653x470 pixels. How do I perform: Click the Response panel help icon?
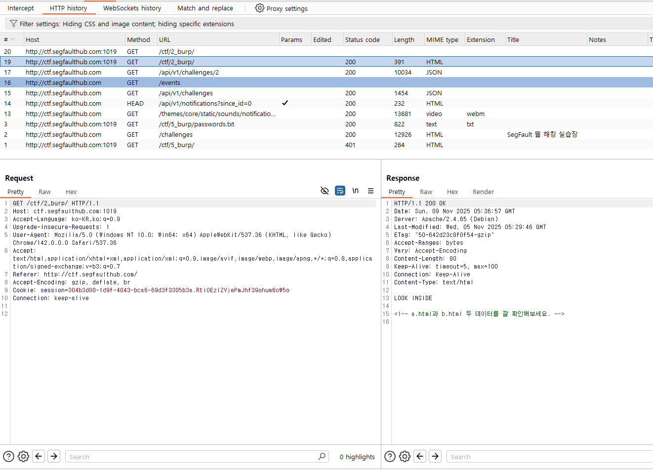point(390,457)
